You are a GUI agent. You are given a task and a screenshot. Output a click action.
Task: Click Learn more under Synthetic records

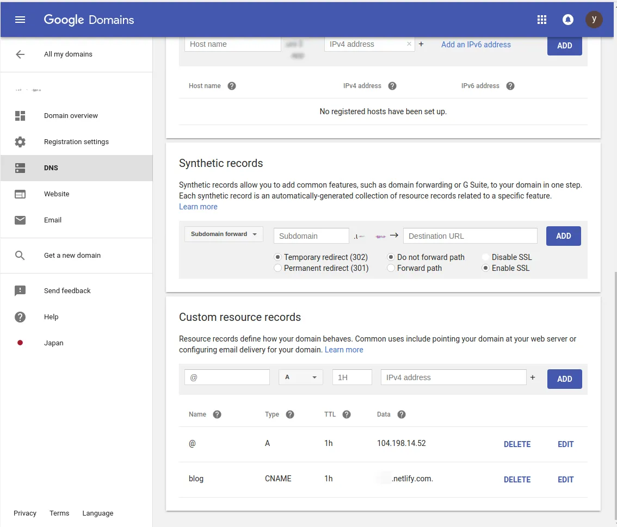(x=198, y=207)
